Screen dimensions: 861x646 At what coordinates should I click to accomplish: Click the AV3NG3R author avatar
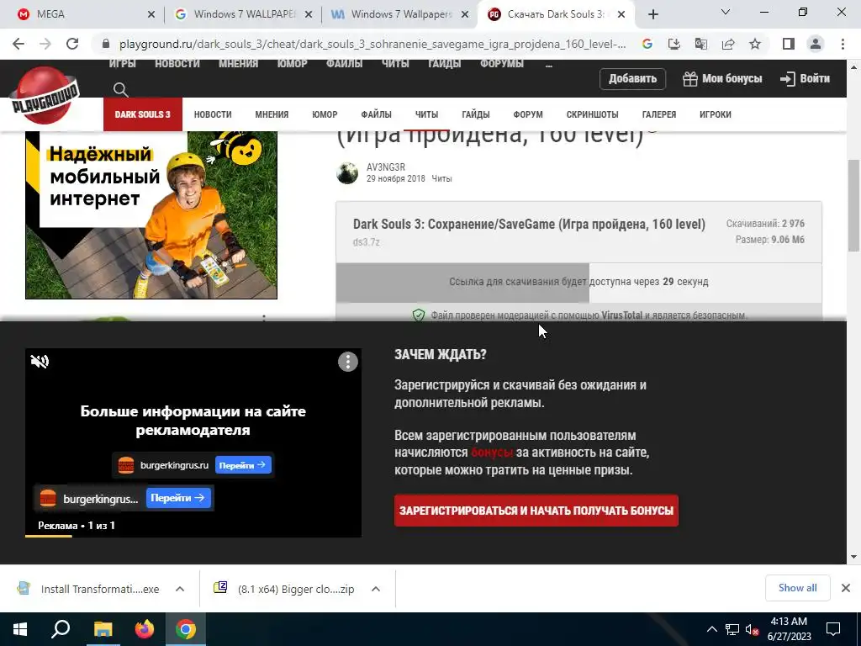tap(347, 173)
